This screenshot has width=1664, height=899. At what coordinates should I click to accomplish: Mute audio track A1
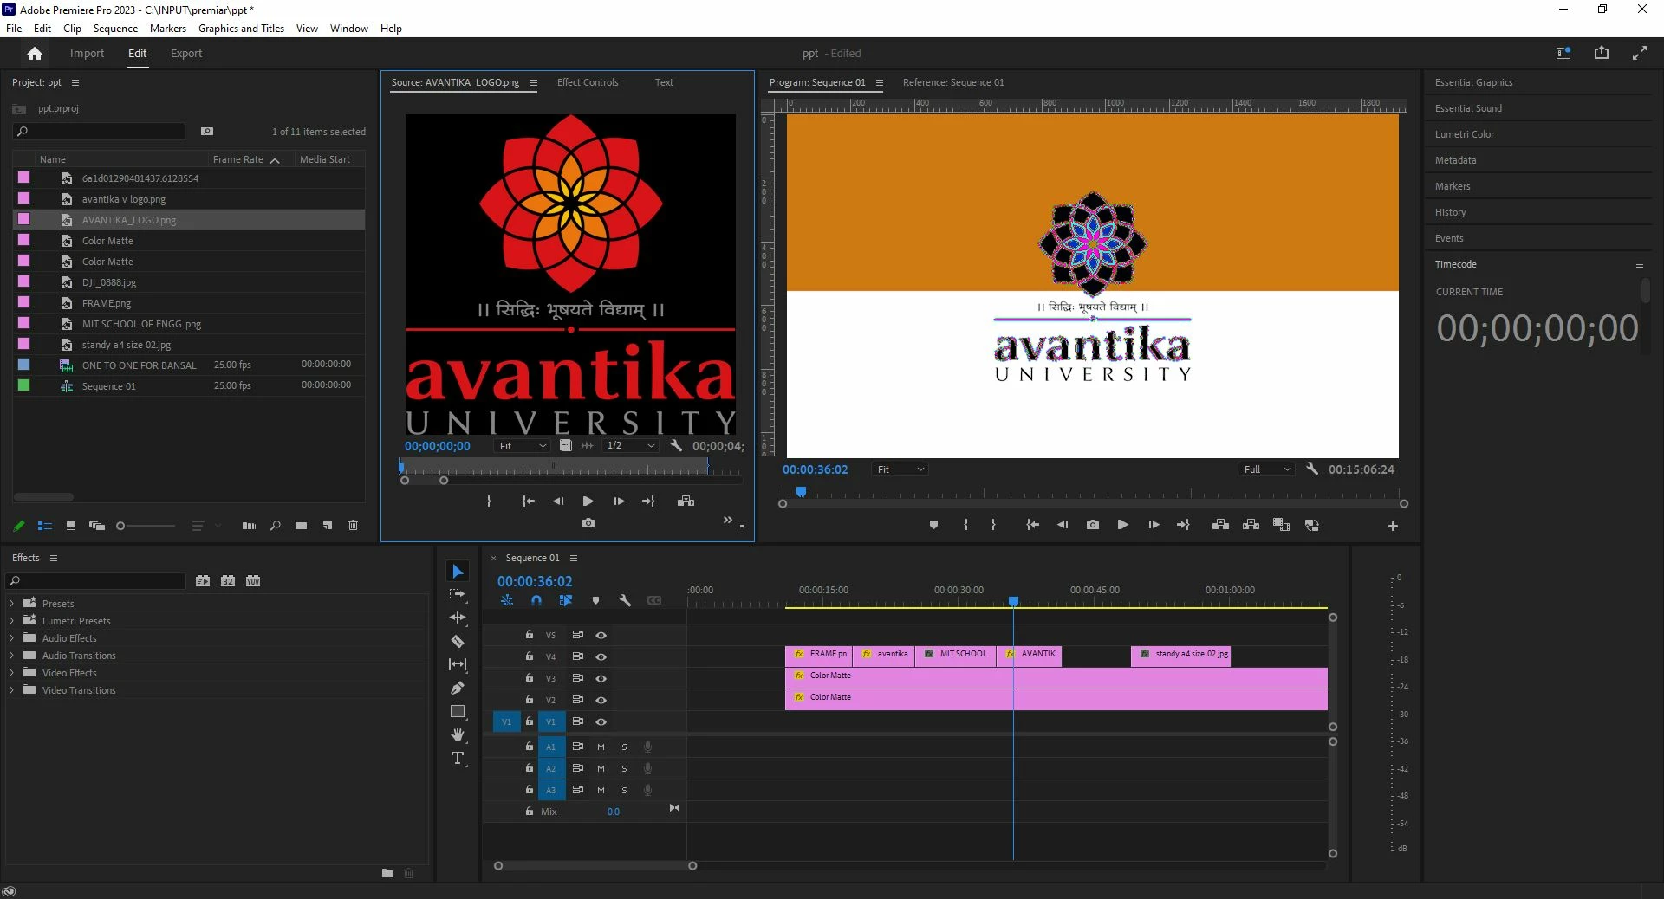pos(601,747)
